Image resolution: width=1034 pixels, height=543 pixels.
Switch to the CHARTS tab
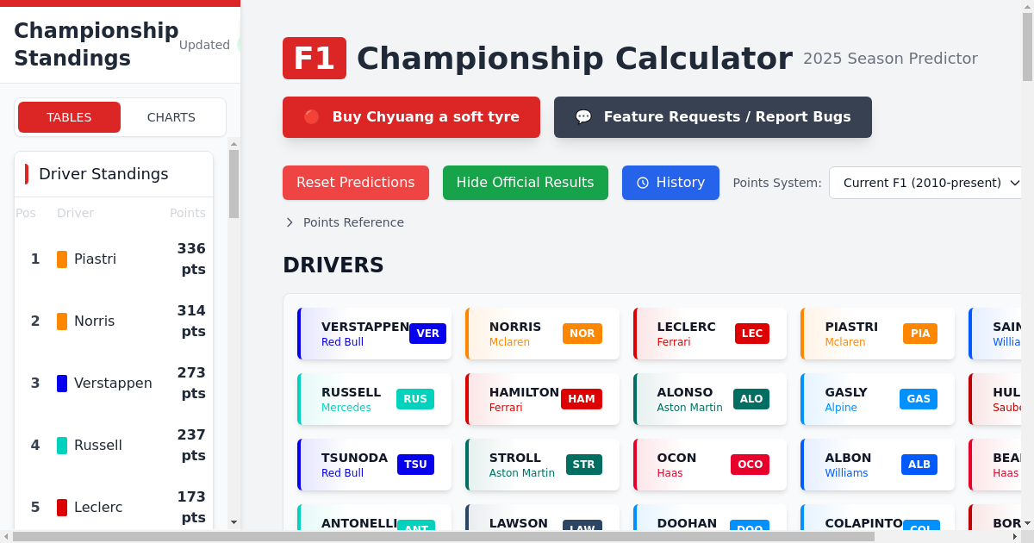[x=171, y=117]
